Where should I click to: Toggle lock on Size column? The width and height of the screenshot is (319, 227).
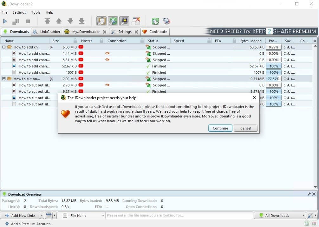(75, 41)
